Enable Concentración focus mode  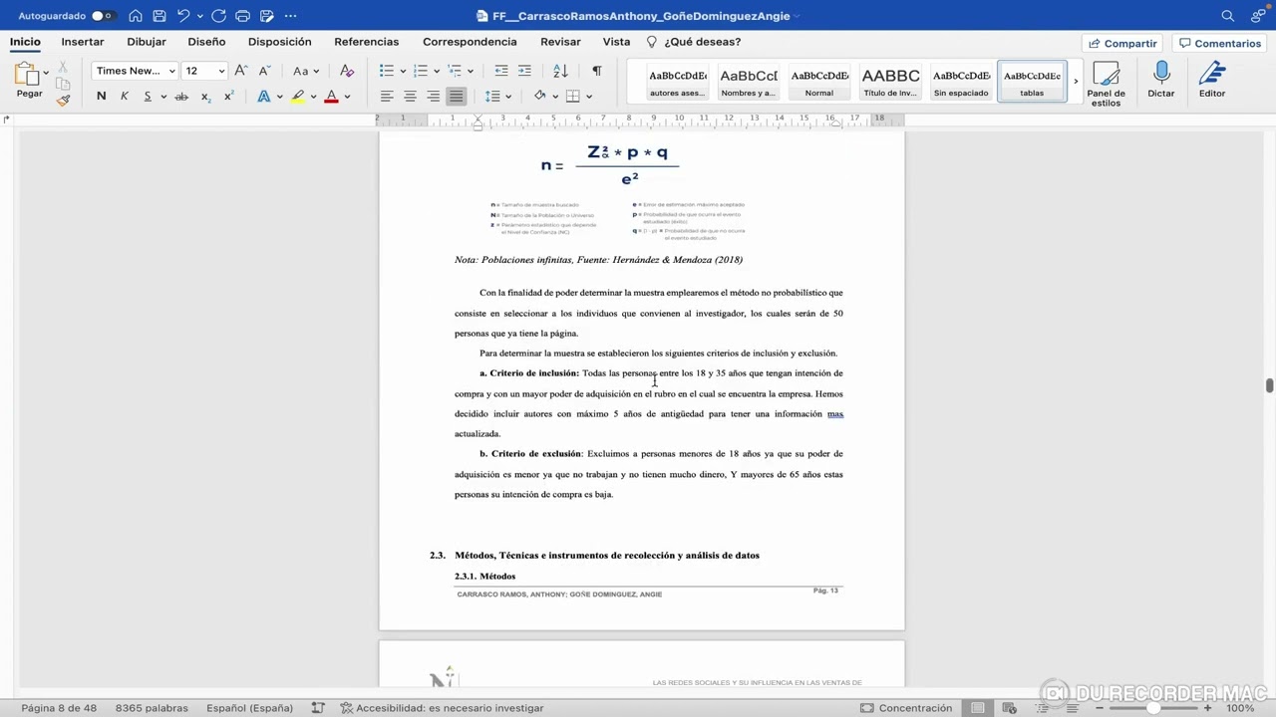906,708
